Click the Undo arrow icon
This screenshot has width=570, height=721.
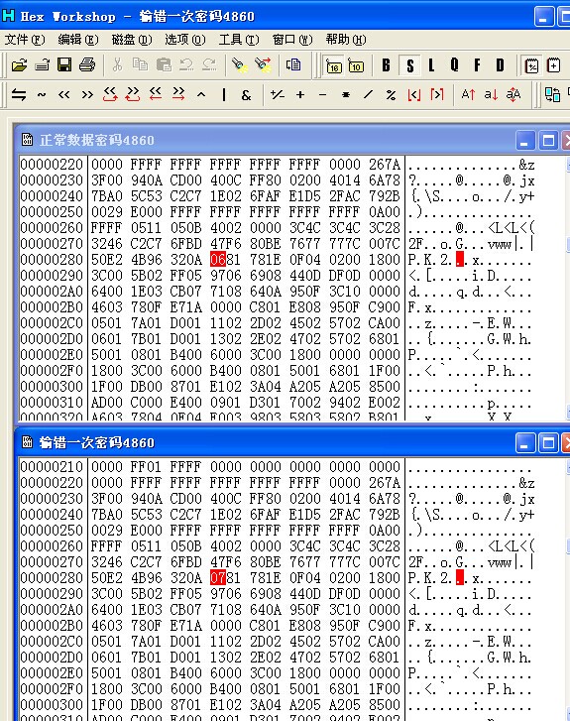pos(186,64)
